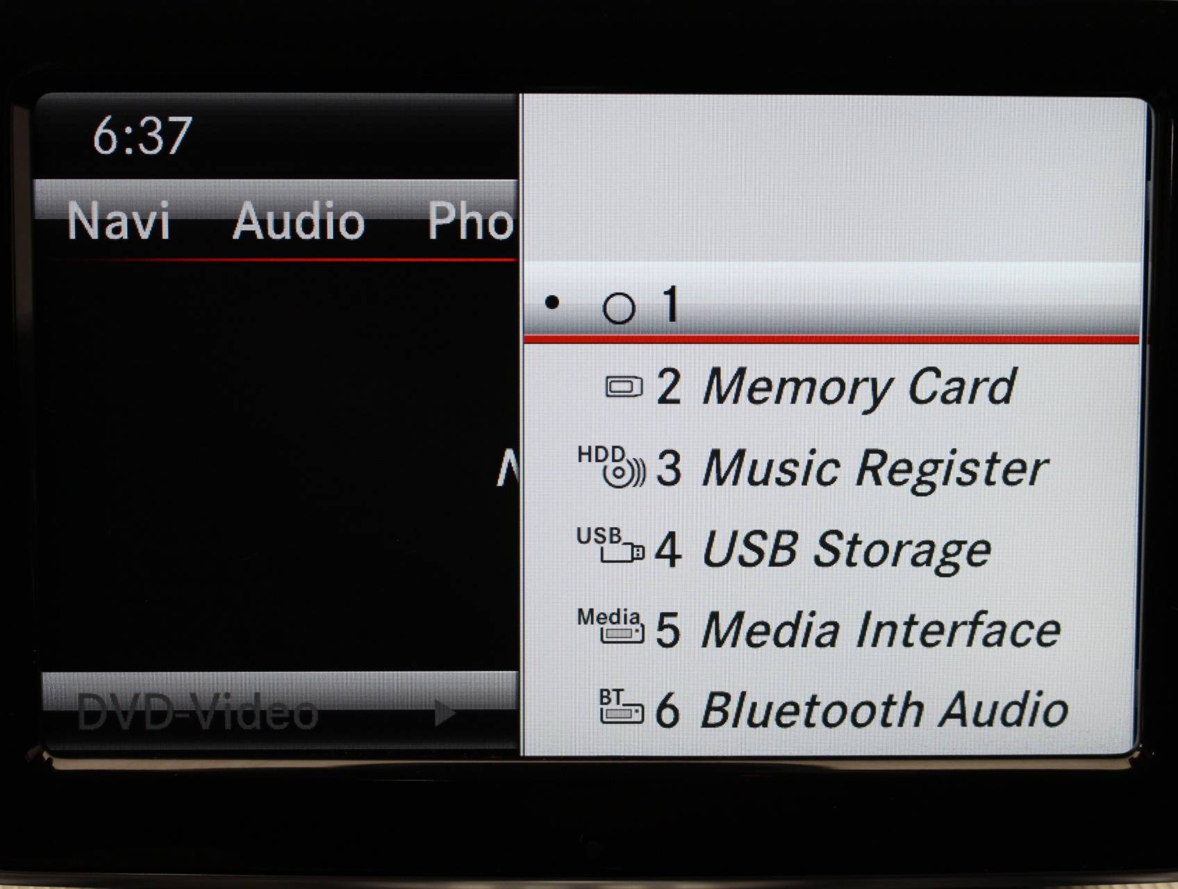Choose the 6 Bluetooth Audio source
The image size is (1178, 889).
click(831, 710)
